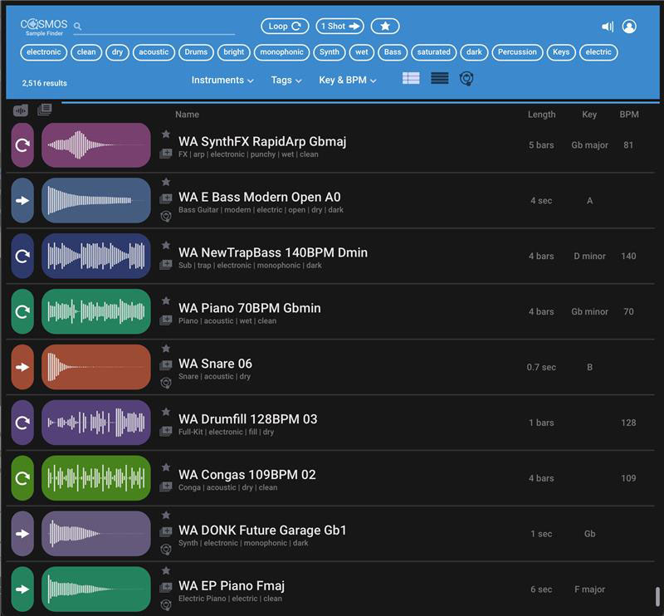Switch to the large row view icon
Screen dimensions: 664x616
[x=411, y=79]
